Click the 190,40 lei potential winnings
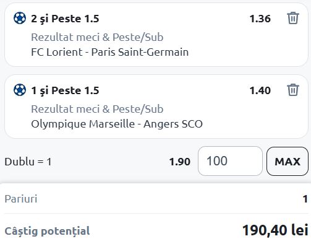 pyautogui.click(x=275, y=230)
